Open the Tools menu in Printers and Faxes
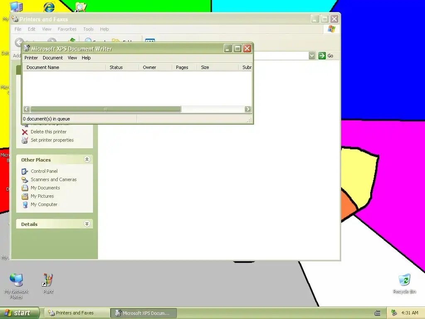Image resolution: width=425 pixels, height=319 pixels. (x=88, y=29)
